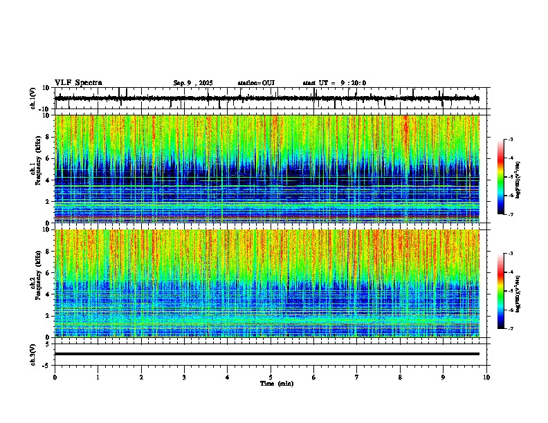Click time axis tick label "10"
Screen dimensions: 548x423
point(486,377)
